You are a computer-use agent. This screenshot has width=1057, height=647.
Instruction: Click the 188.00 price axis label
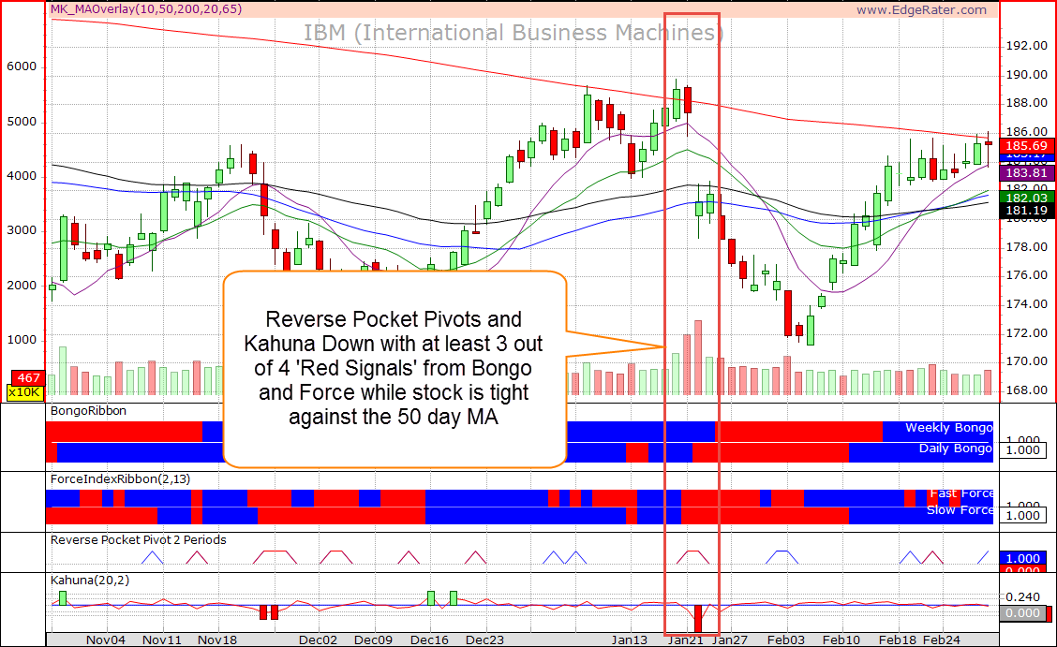[1027, 103]
